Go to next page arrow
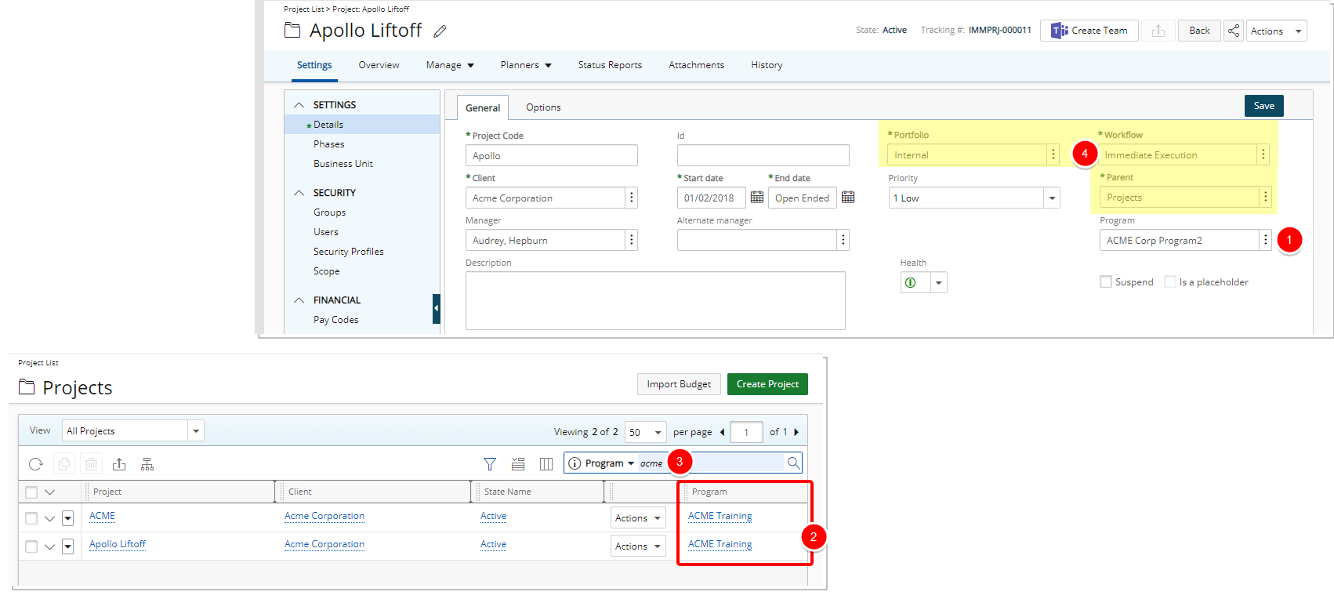This screenshot has width=1334, height=599. coord(796,432)
